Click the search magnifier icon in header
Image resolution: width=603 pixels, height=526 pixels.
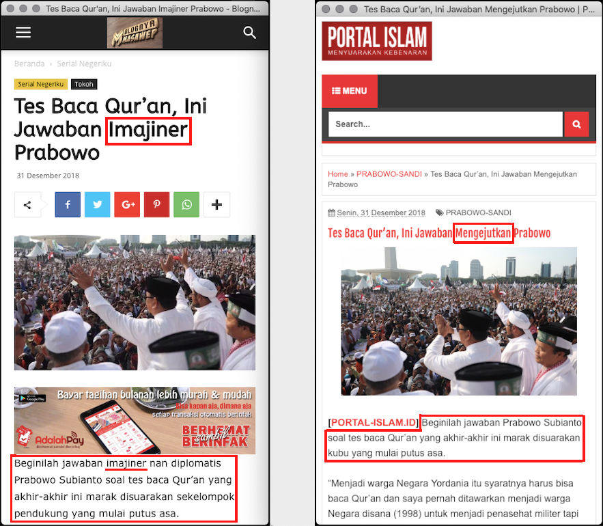[249, 33]
